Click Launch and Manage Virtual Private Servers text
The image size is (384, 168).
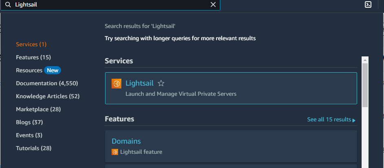tap(181, 94)
